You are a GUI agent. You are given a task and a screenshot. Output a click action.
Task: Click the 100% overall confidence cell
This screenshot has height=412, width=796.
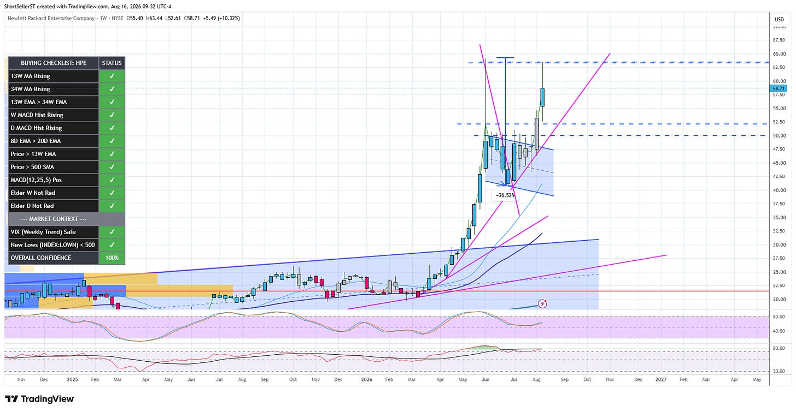pos(112,258)
